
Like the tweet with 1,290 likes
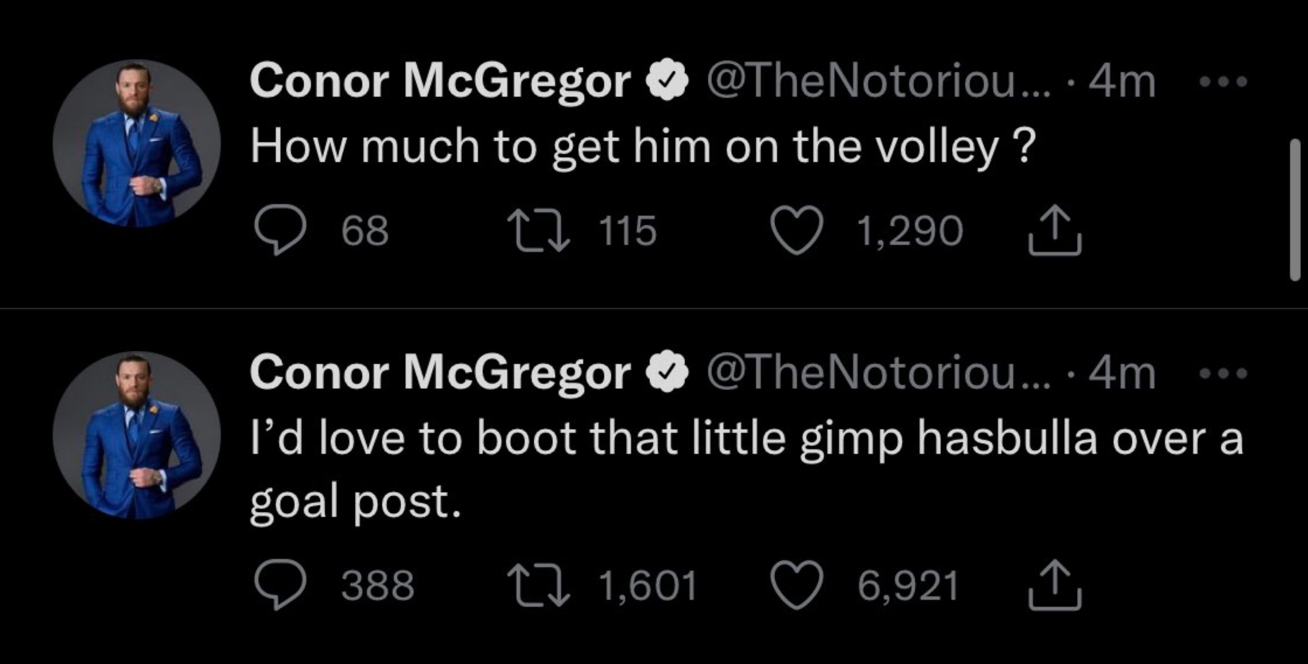[796, 230]
